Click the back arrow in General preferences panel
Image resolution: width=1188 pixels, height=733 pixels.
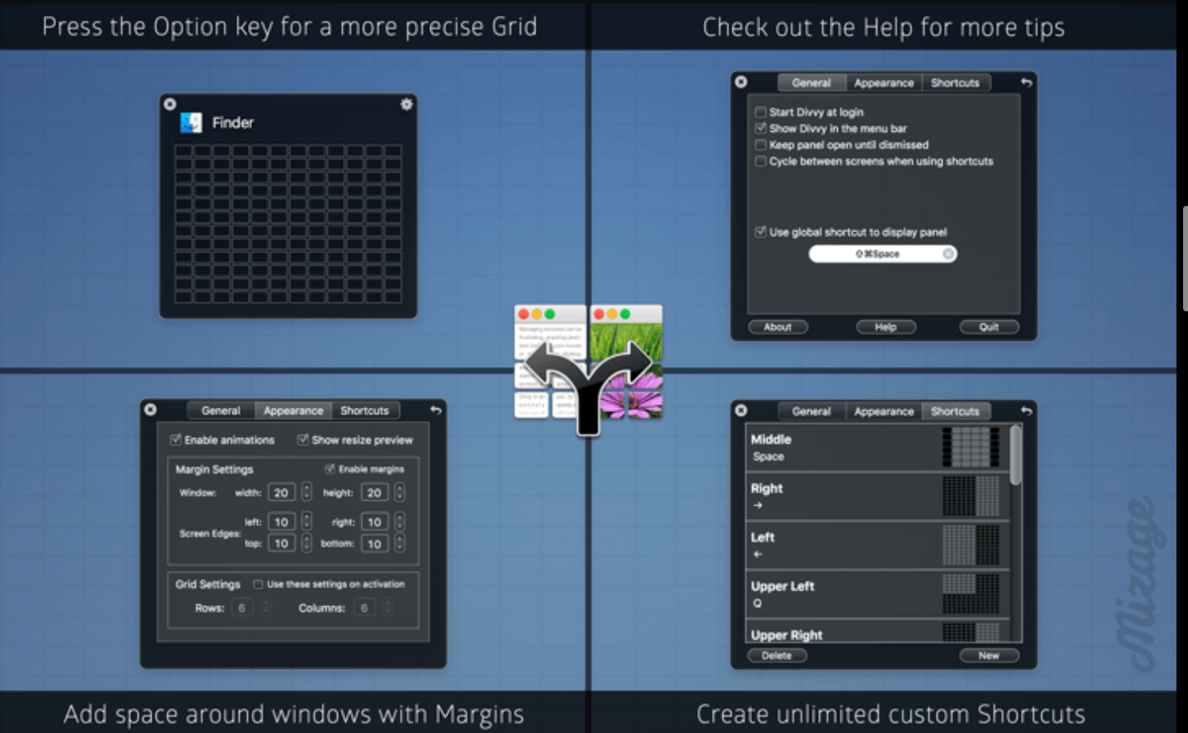click(1026, 82)
